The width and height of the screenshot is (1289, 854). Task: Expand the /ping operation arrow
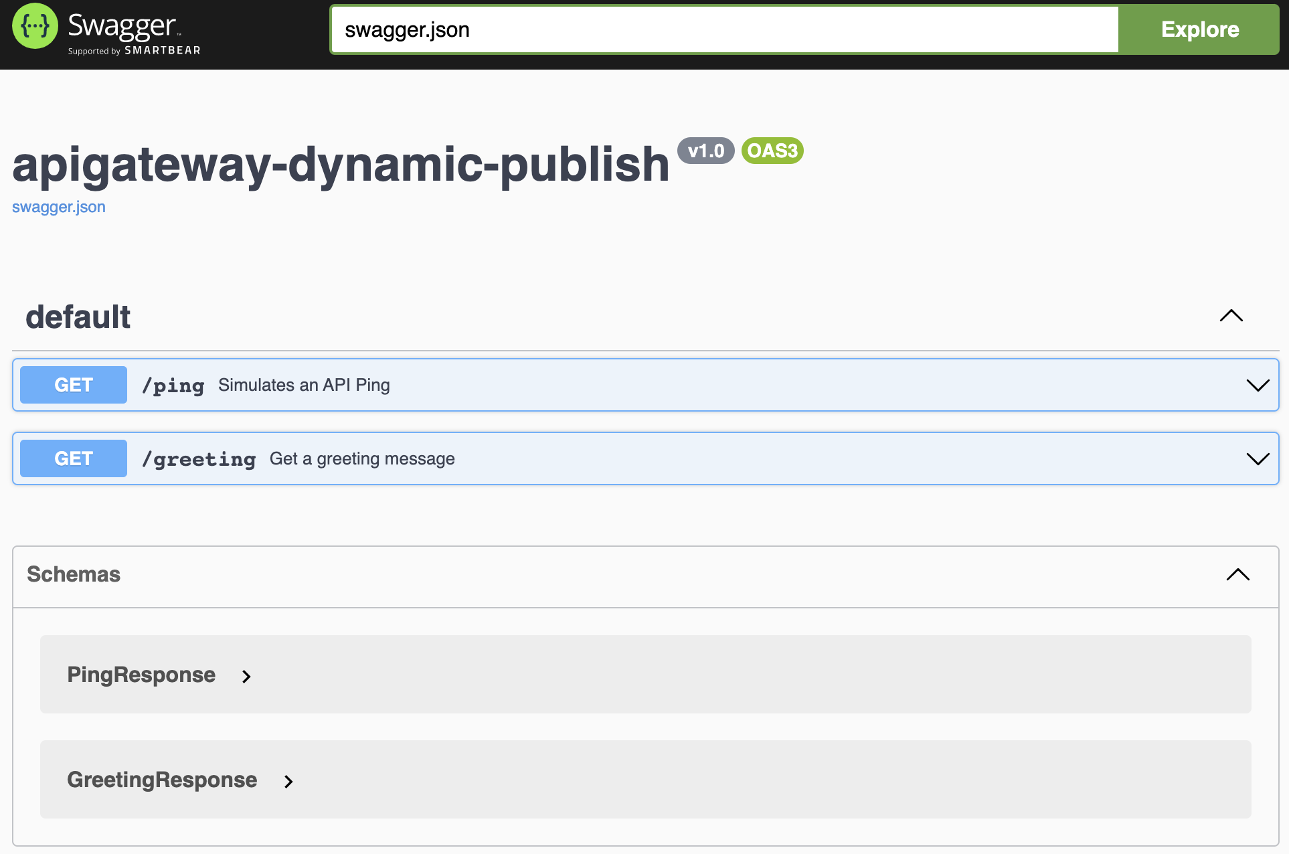point(1258,385)
